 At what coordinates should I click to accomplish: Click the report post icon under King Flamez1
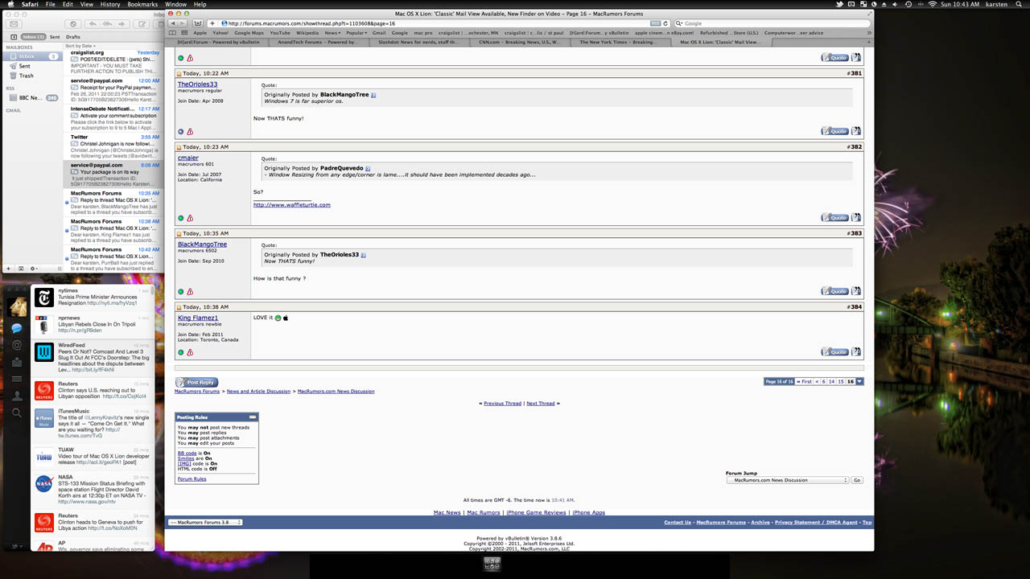click(190, 352)
